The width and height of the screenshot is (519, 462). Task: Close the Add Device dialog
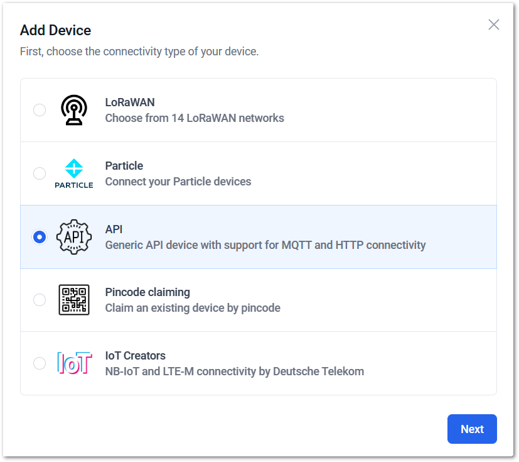[x=493, y=25]
